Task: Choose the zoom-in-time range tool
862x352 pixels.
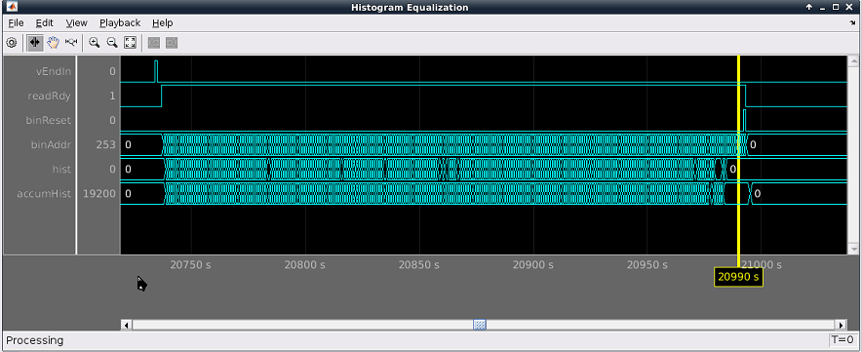Action: (x=71, y=42)
